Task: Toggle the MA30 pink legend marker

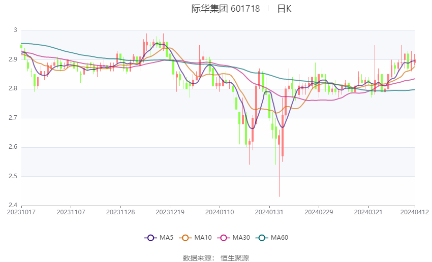Action: (x=224, y=238)
